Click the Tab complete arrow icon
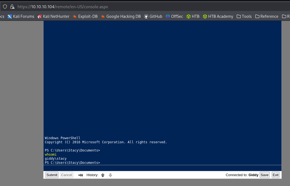Image resolution: width=290 pixels, height=186 pixels. point(81,175)
